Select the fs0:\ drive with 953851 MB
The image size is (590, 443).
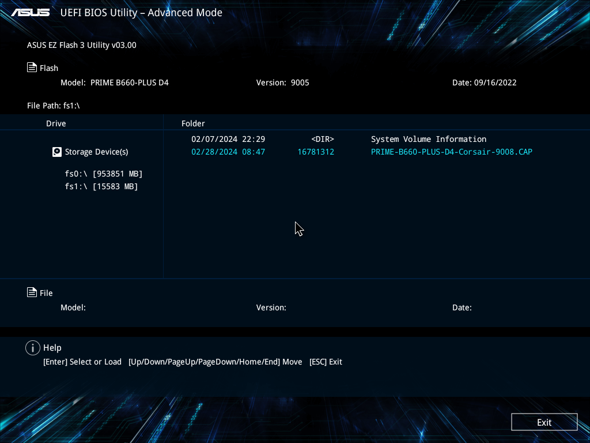click(x=104, y=174)
